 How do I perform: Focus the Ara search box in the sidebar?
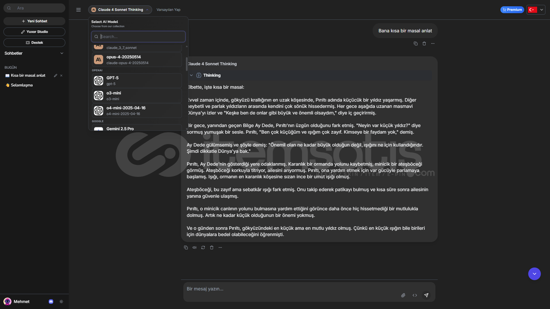tap(34, 8)
